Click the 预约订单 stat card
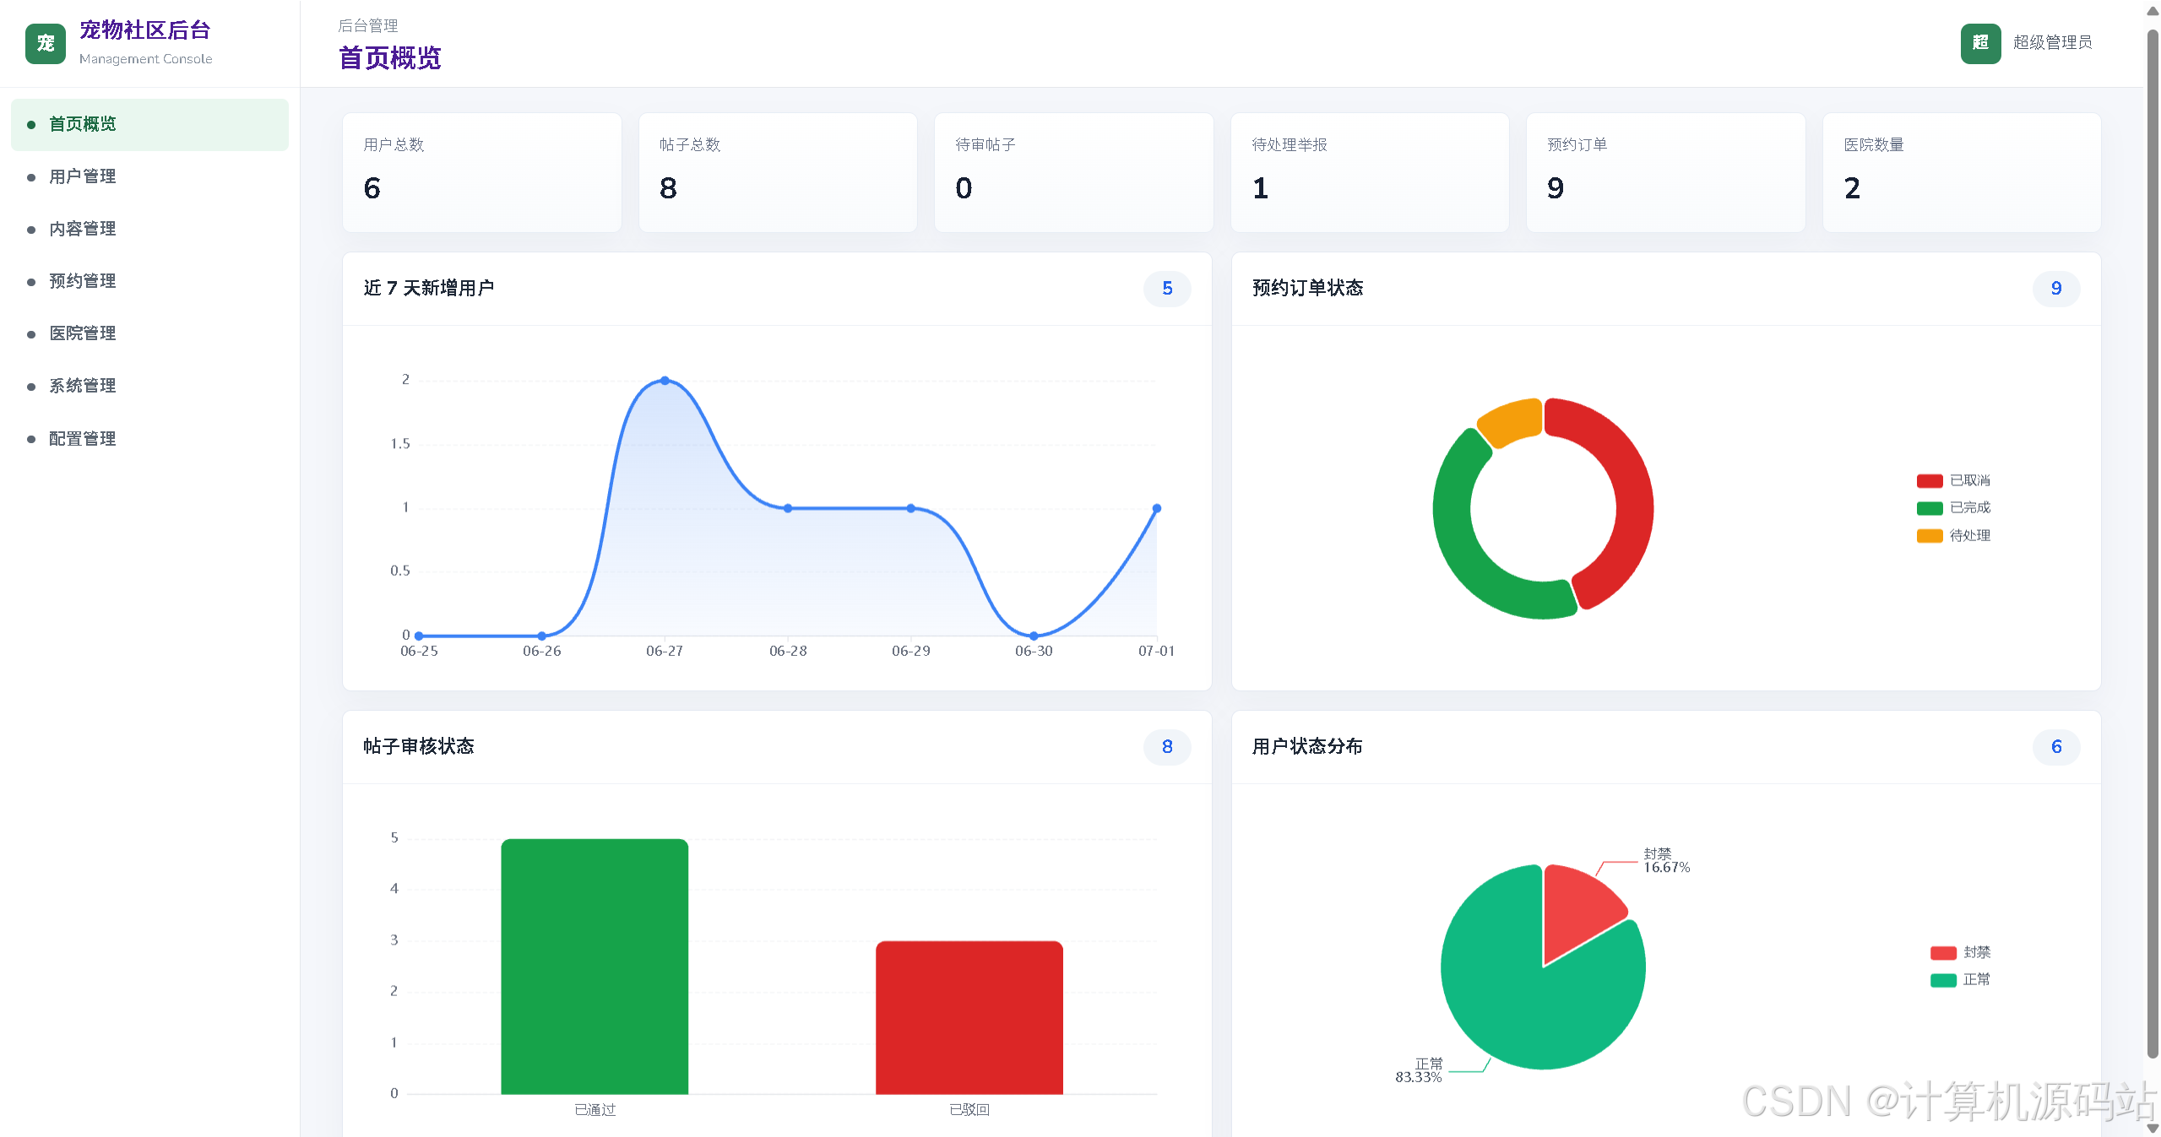Screen dimensions: 2161x1137 [x=1665, y=172]
